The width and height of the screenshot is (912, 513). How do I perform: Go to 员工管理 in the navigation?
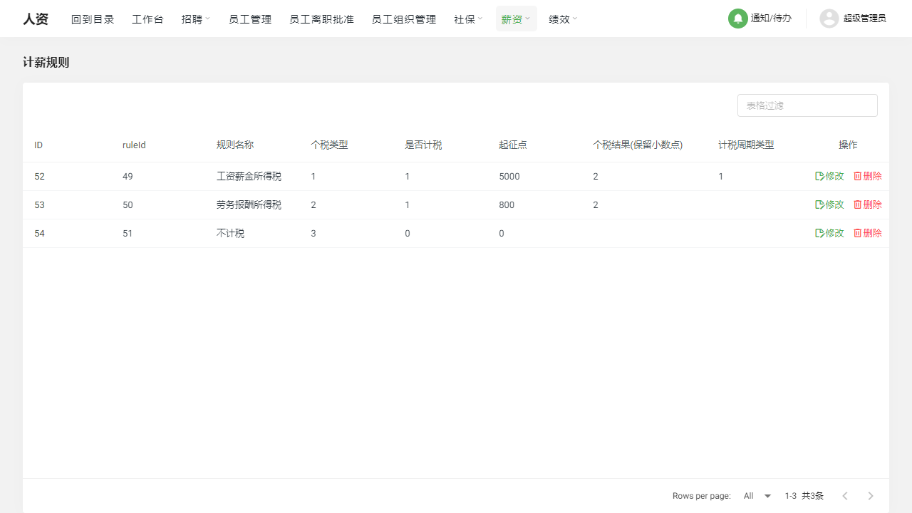pos(250,19)
